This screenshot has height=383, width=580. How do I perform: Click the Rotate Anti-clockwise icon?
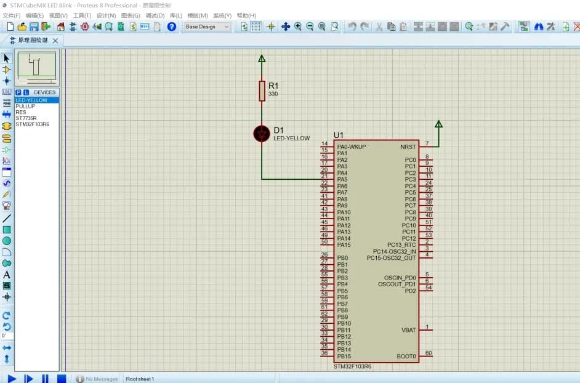(x=6, y=327)
